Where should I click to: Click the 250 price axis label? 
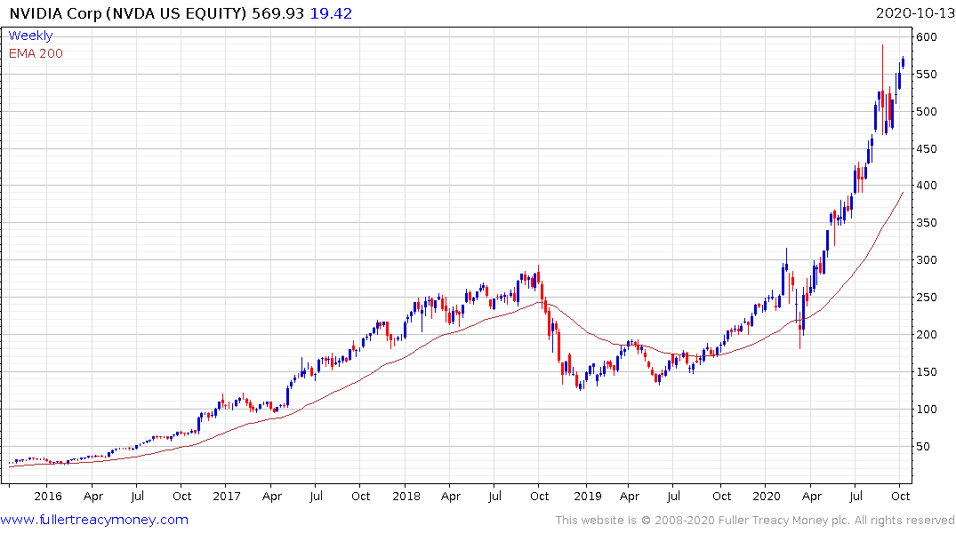click(x=926, y=298)
